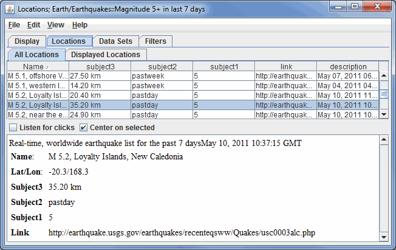This screenshot has width=396, height=250.
Task: Switch to the Filters tab
Action: (x=156, y=41)
